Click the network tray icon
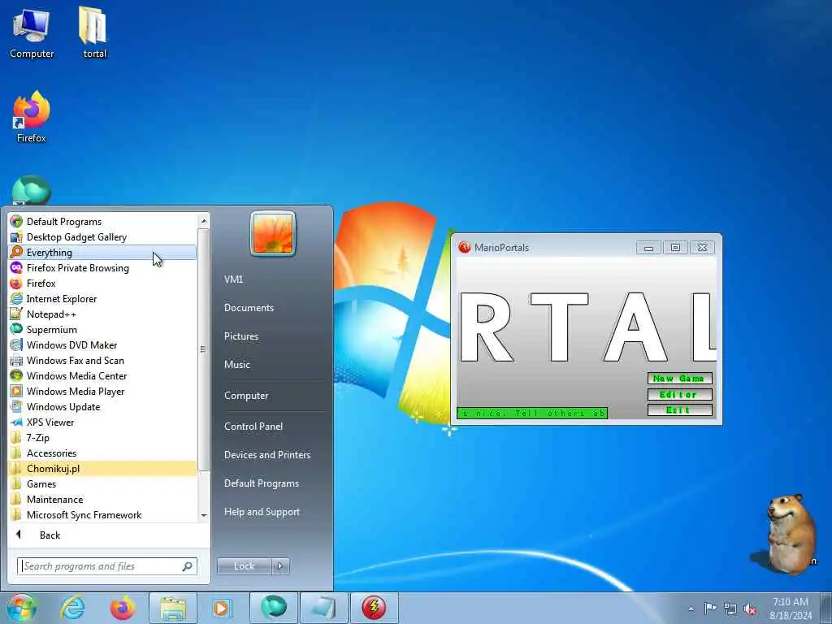Viewport: 832px width, 624px height. tap(730, 609)
